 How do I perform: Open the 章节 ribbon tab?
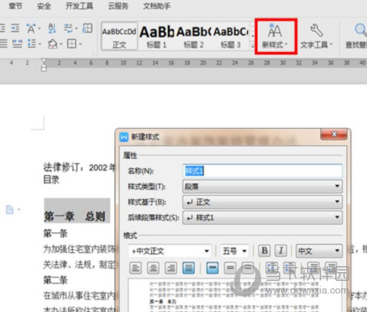(16, 6)
